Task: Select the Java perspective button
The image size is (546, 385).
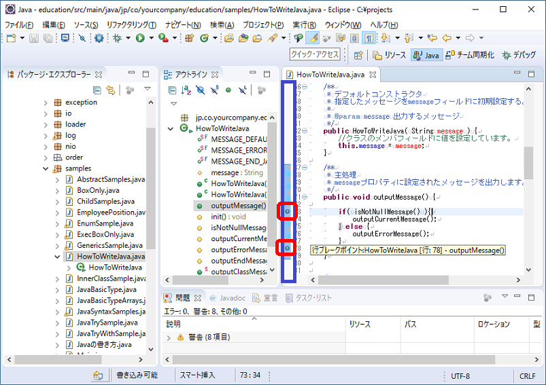Action: (x=426, y=55)
